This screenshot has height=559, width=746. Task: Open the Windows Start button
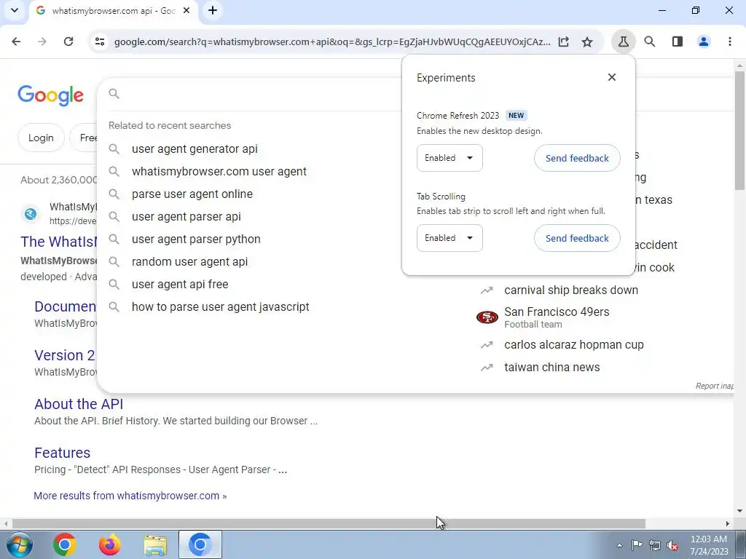tap(18, 544)
